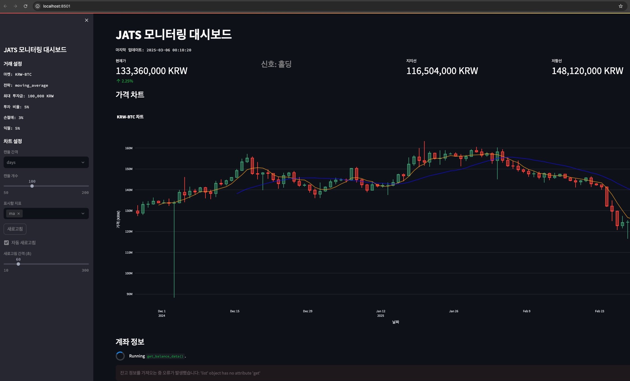Click the Dec 15 x-axis date label
The width and height of the screenshot is (630, 381).
click(x=235, y=311)
